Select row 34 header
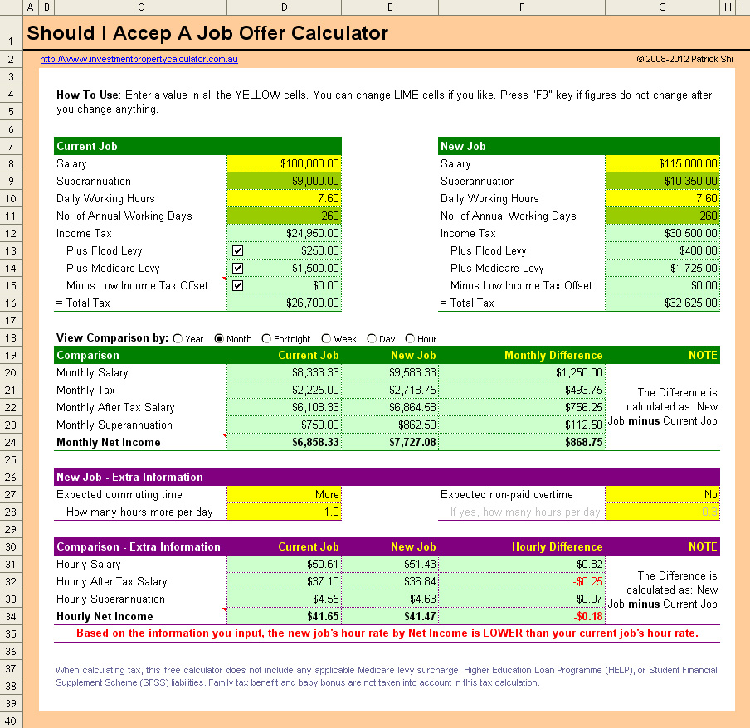Viewport: 750px width, 728px height. pyautogui.click(x=11, y=617)
